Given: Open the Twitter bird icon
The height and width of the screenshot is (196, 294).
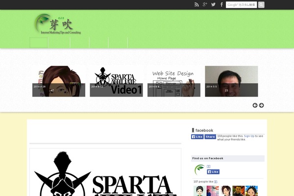Looking at the screenshot, I should click(213, 4).
